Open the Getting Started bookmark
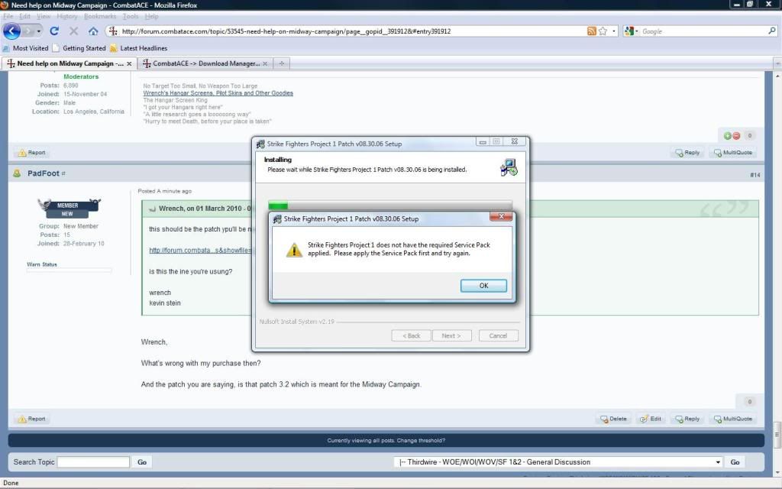 79,48
